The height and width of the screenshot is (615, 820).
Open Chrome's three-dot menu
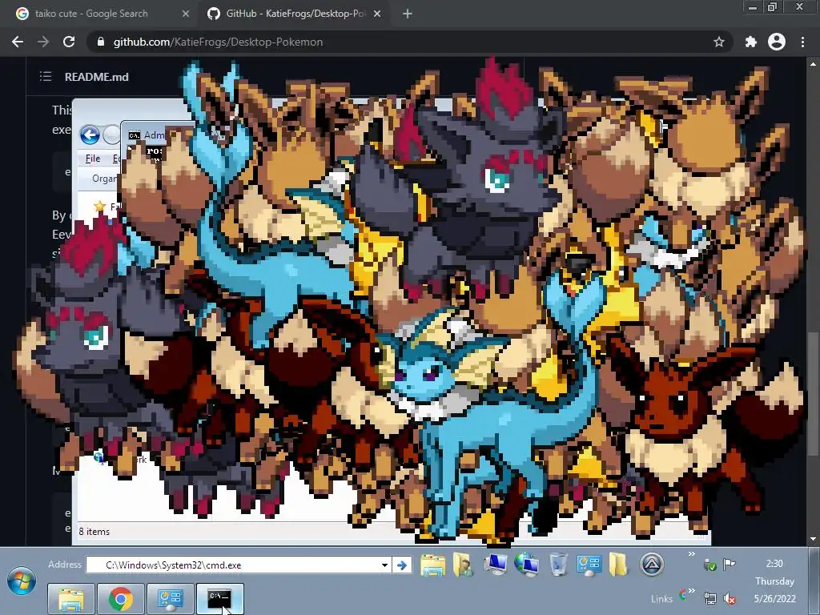pos(802,42)
